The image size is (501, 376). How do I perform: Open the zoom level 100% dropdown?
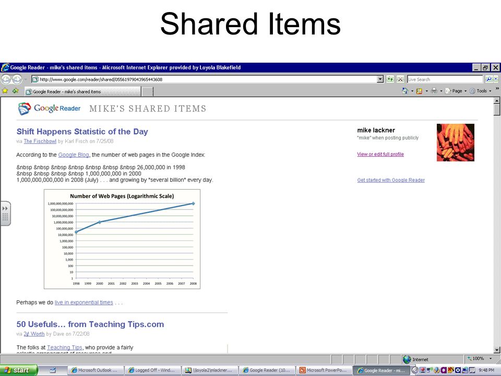491,358
